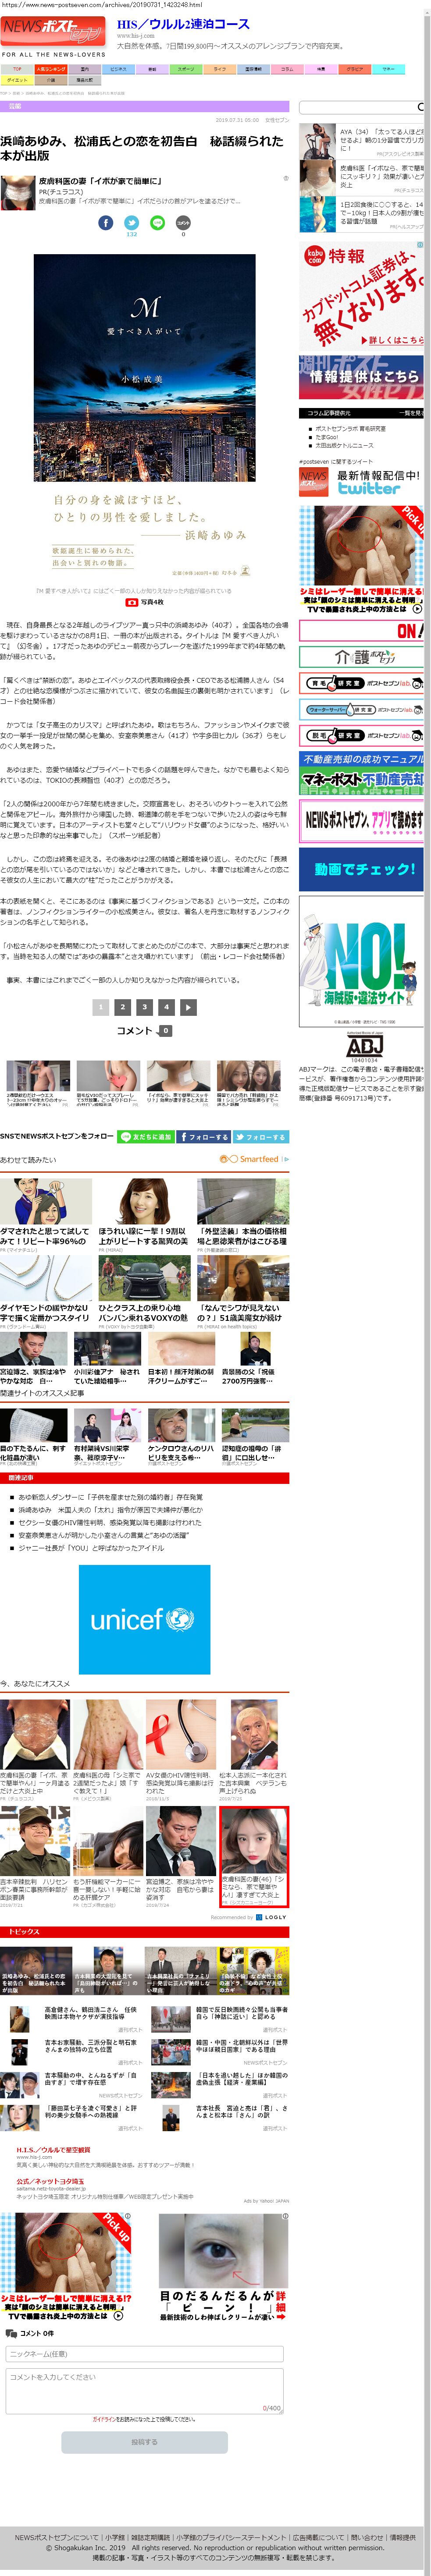
Task: Open the 写真4枚 photo gallery camera icon
Action: (132, 602)
